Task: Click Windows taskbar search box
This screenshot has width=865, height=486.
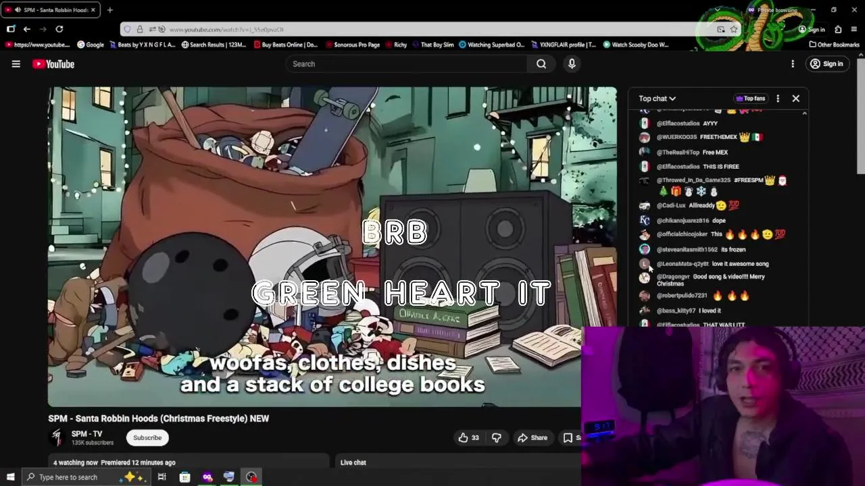Action: click(84, 477)
